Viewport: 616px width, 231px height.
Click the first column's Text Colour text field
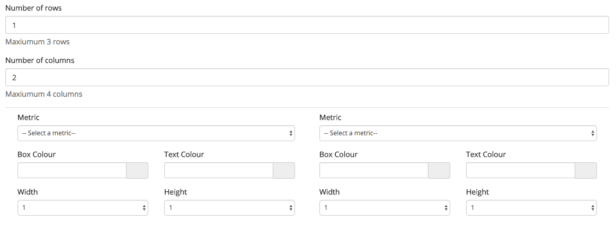coord(218,171)
